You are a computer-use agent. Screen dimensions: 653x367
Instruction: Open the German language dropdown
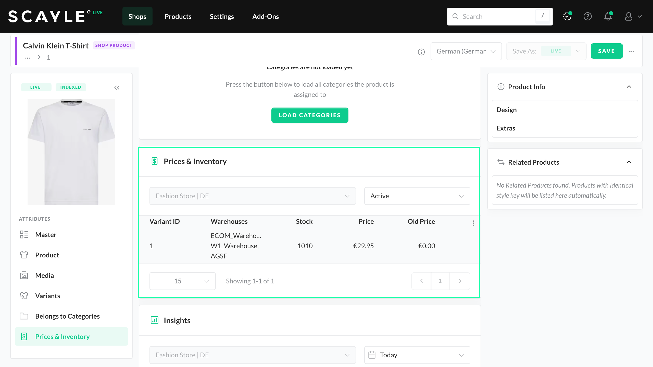click(466, 51)
